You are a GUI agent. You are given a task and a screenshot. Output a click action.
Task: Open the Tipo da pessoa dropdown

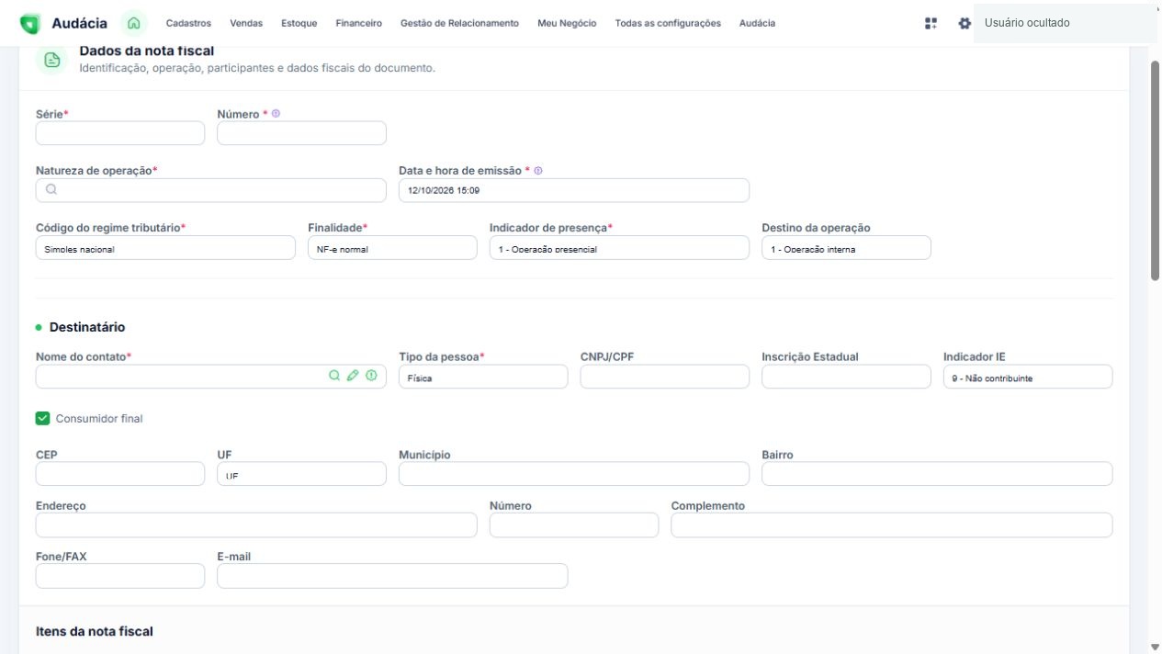(483, 377)
